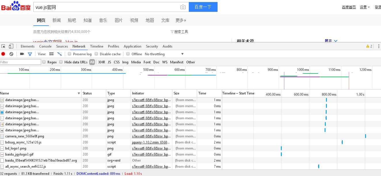Toggle Hide data URLs checkbox
The image size is (381, 176).
[x=61, y=62]
